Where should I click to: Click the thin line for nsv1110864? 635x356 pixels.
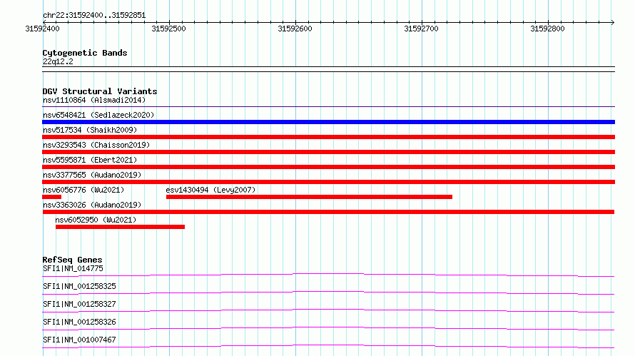click(328, 106)
